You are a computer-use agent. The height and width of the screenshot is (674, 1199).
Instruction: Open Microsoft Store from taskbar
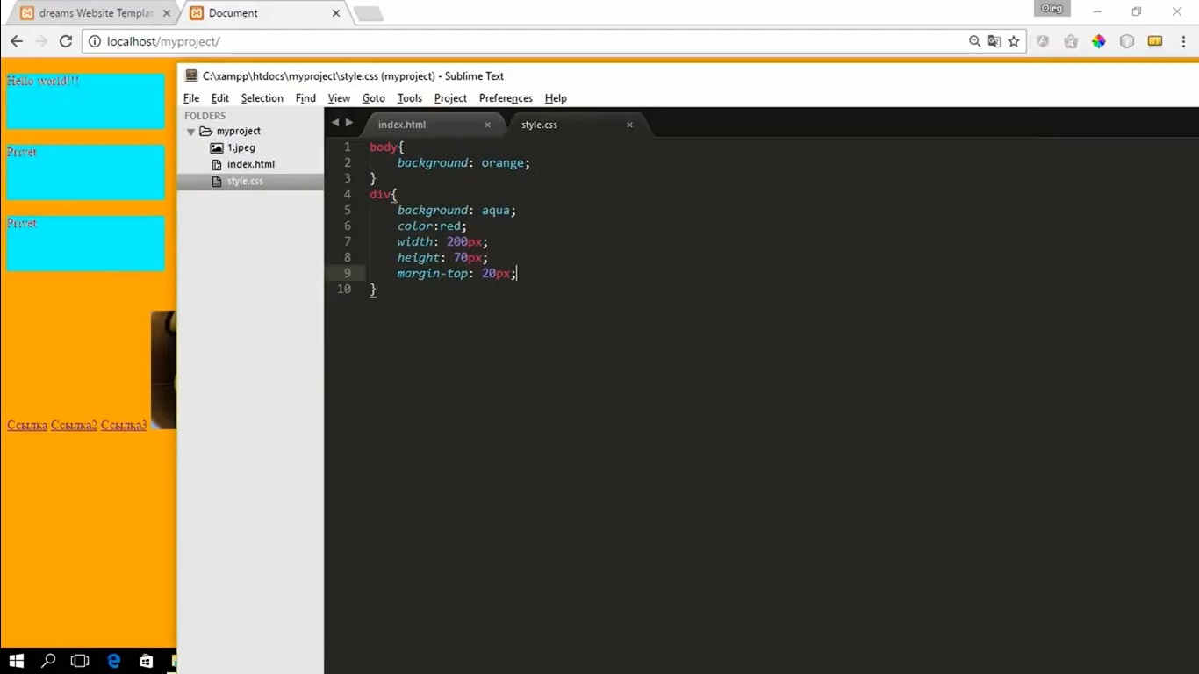146,661
